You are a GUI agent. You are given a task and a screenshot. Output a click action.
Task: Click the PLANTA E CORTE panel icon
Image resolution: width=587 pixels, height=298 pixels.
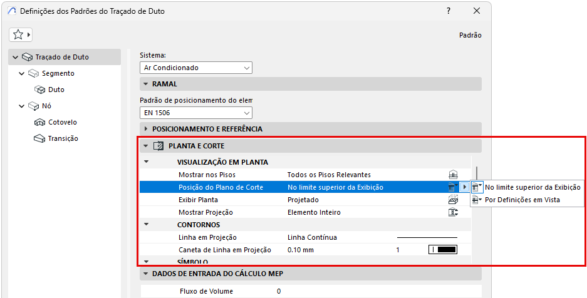[x=158, y=146]
